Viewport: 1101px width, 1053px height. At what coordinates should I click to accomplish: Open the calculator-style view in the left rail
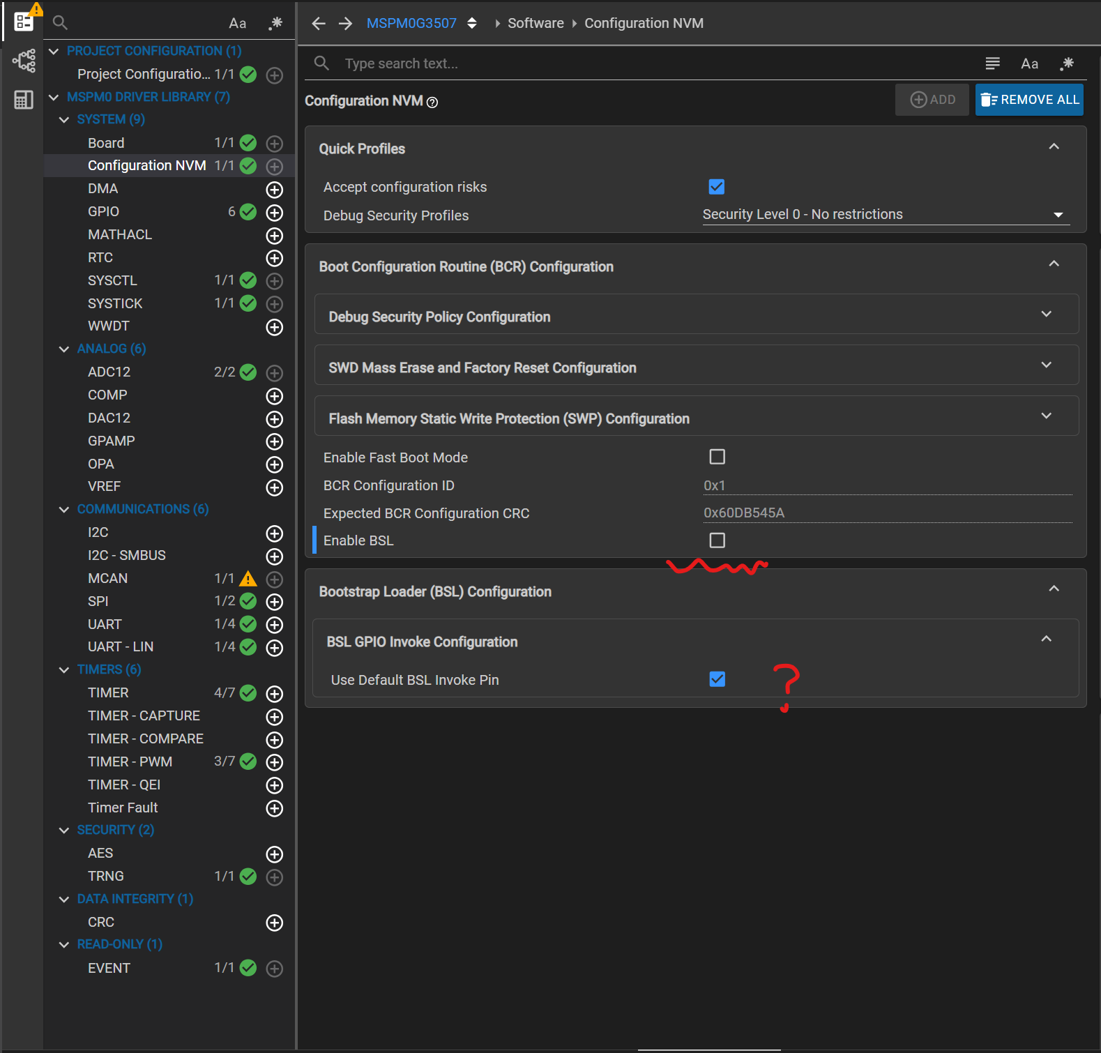pos(24,100)
